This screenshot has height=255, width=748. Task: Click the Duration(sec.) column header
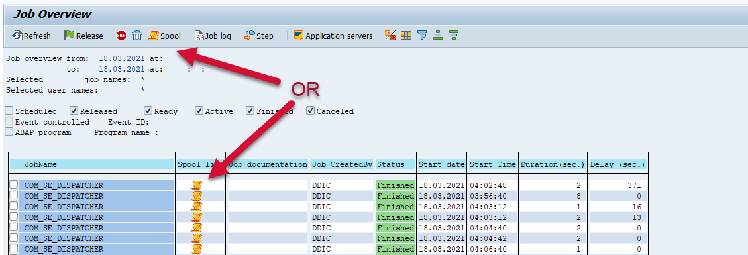pyautogui.click(x=553, y=164)
